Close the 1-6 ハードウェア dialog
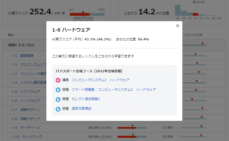 [x=178, y=26]
